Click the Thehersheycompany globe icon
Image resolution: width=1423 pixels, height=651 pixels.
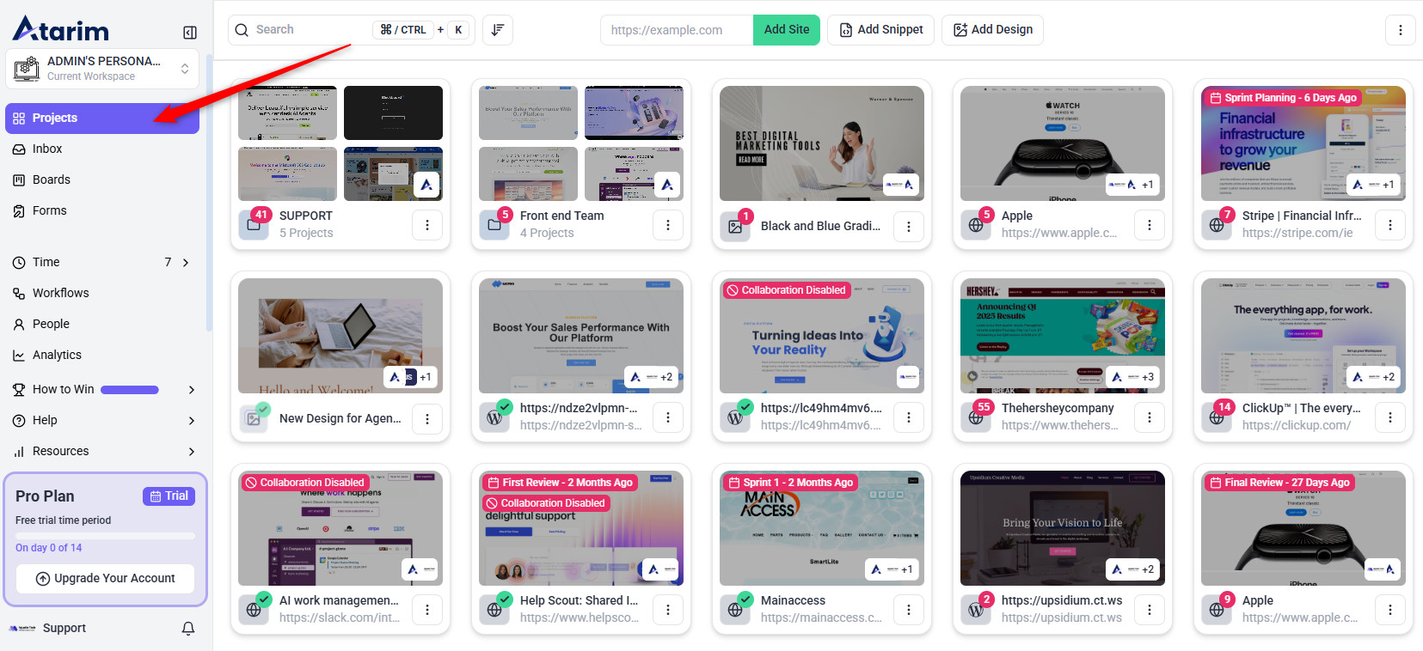(x=976, y=417)
